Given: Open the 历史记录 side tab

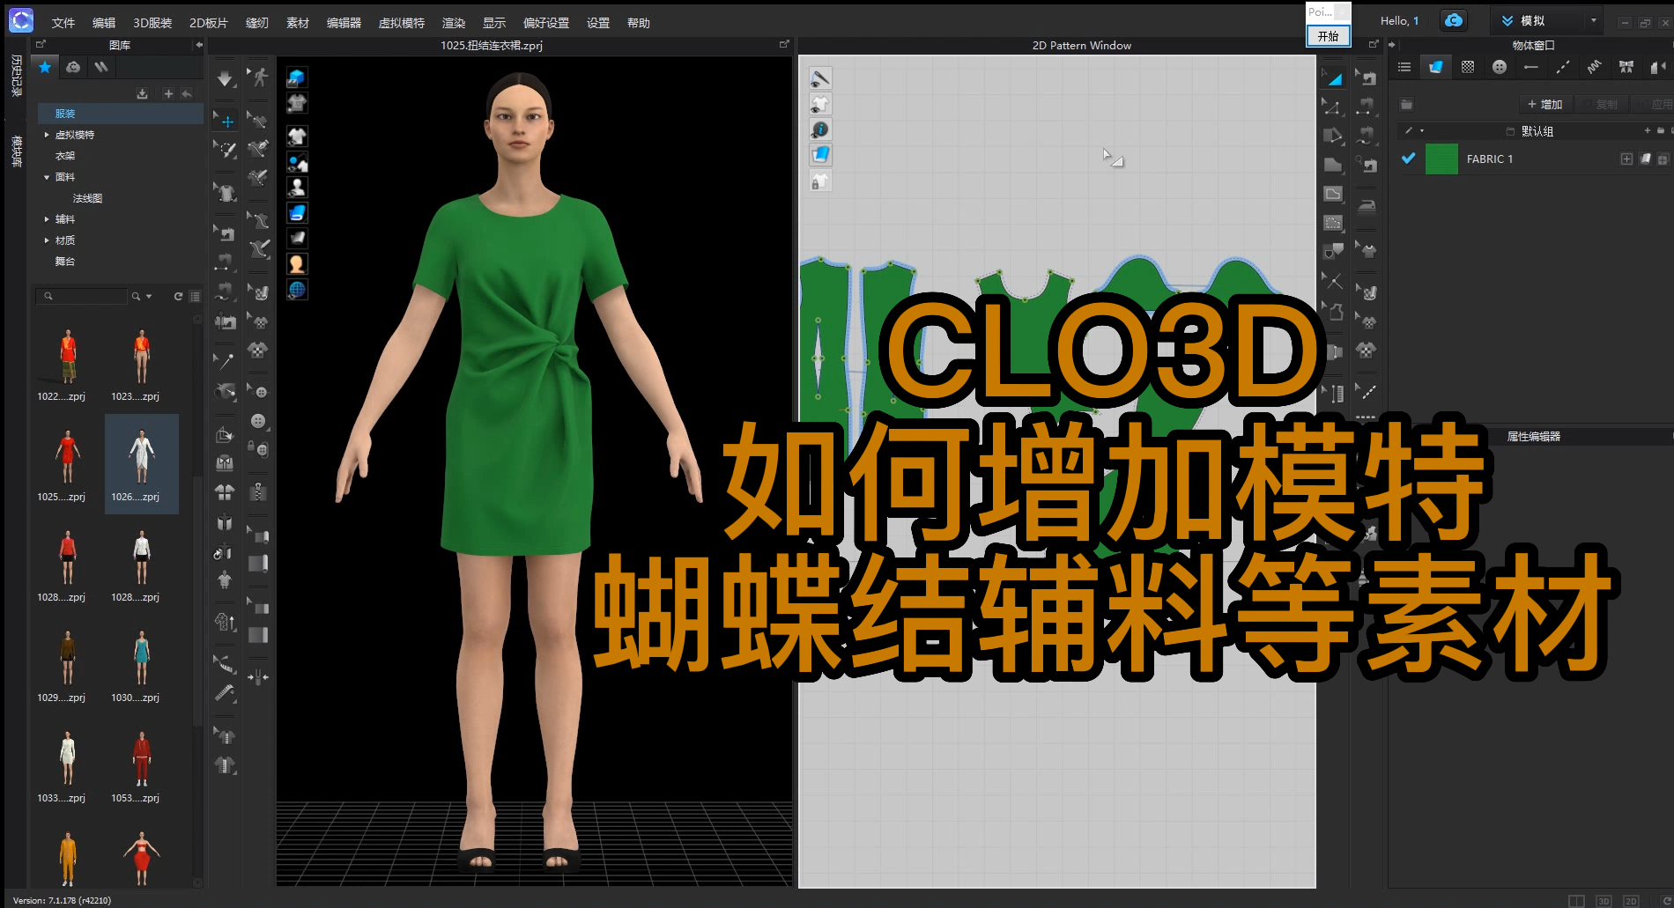Looking at the screenshot, I should point(16,75).
